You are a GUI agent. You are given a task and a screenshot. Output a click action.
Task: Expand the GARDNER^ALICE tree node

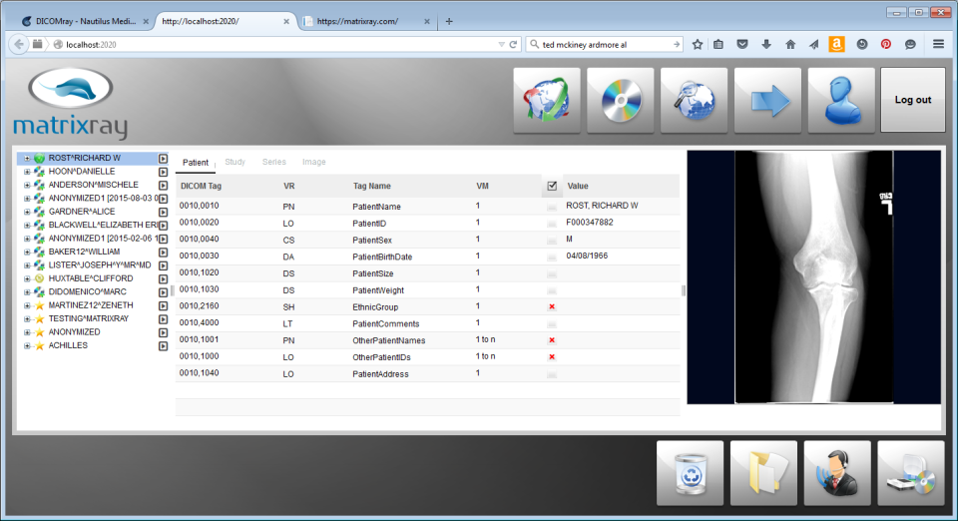[x=27, y=212]
